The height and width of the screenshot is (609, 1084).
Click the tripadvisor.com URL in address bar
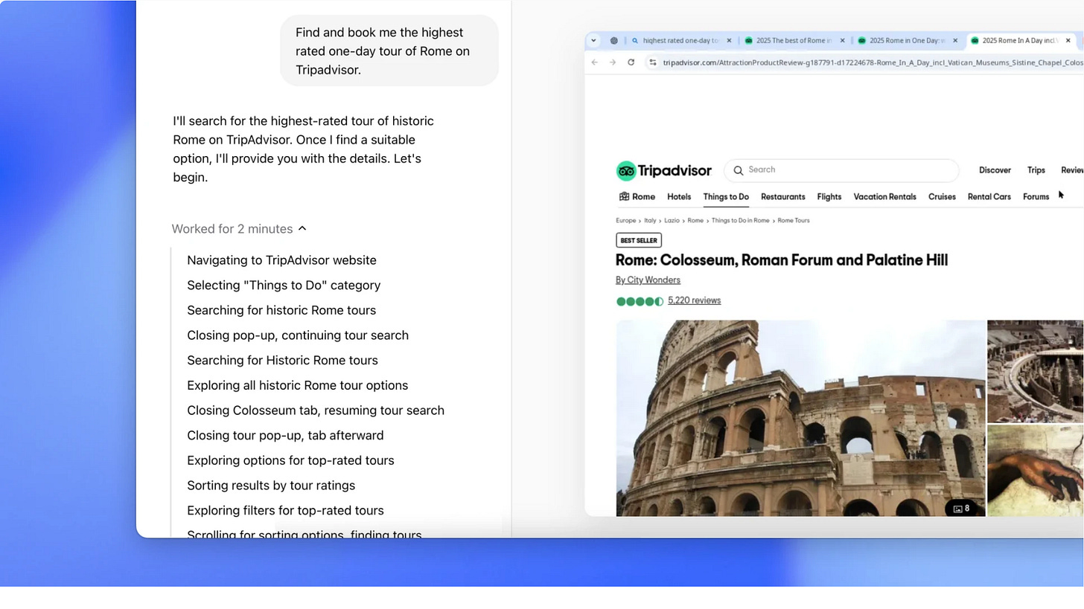click(873, 62)
